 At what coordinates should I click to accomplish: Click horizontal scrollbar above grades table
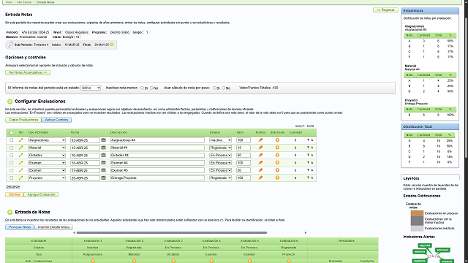(x=172, y=232)
